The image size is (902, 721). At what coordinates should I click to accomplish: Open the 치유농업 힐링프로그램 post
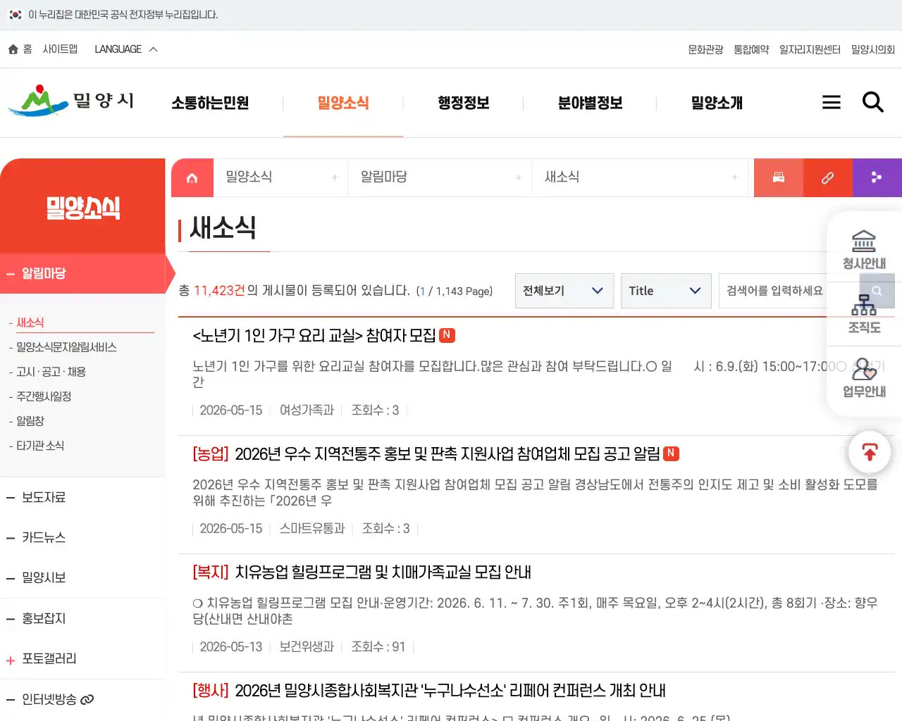click(x=362, y=572)
